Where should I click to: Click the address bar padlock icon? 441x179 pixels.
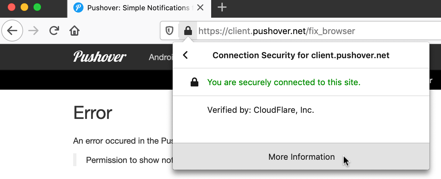(188, 31)
